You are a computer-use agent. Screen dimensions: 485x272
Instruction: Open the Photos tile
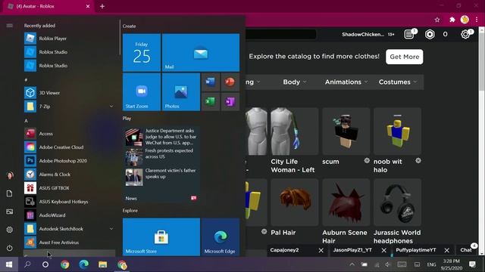181,92
